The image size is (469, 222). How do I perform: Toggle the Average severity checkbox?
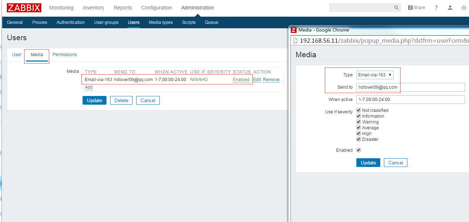[359, 127]
